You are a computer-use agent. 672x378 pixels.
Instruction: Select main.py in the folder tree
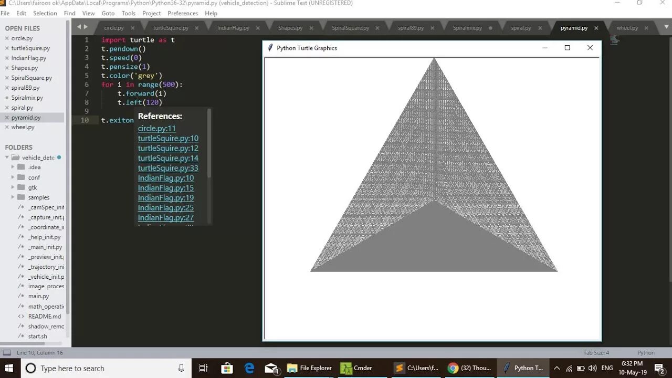[38, 297]
